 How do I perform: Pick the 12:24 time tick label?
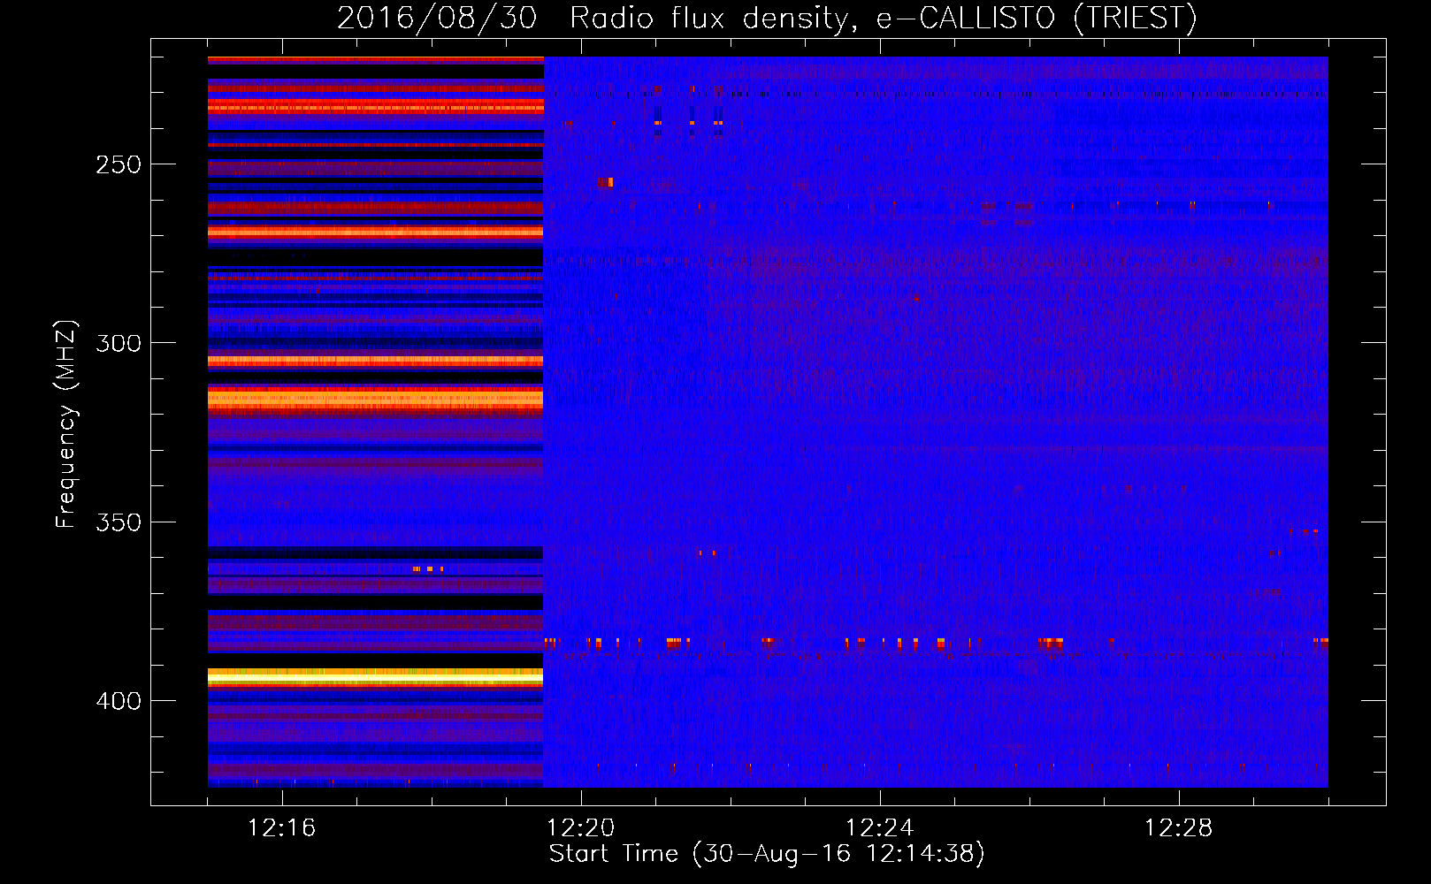(x=880, y=828)
